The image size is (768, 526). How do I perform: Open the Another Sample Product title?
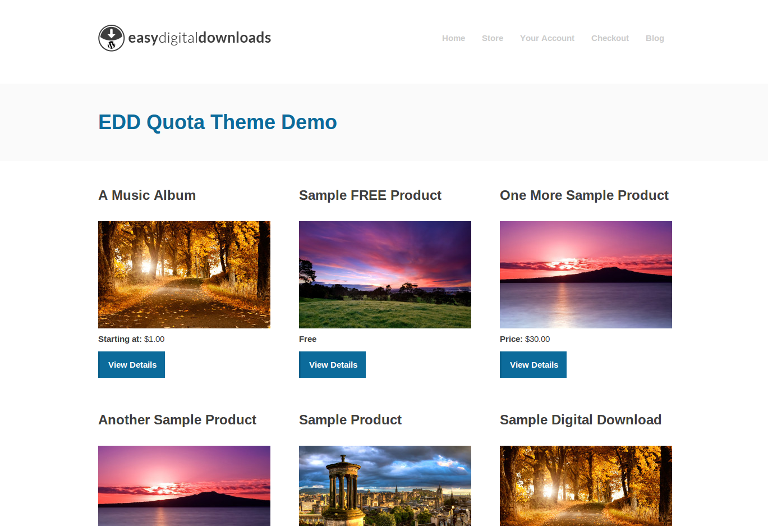point(177,420)
